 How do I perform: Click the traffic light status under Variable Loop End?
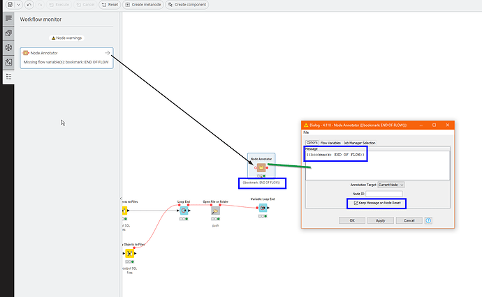(x=263, y=216)
